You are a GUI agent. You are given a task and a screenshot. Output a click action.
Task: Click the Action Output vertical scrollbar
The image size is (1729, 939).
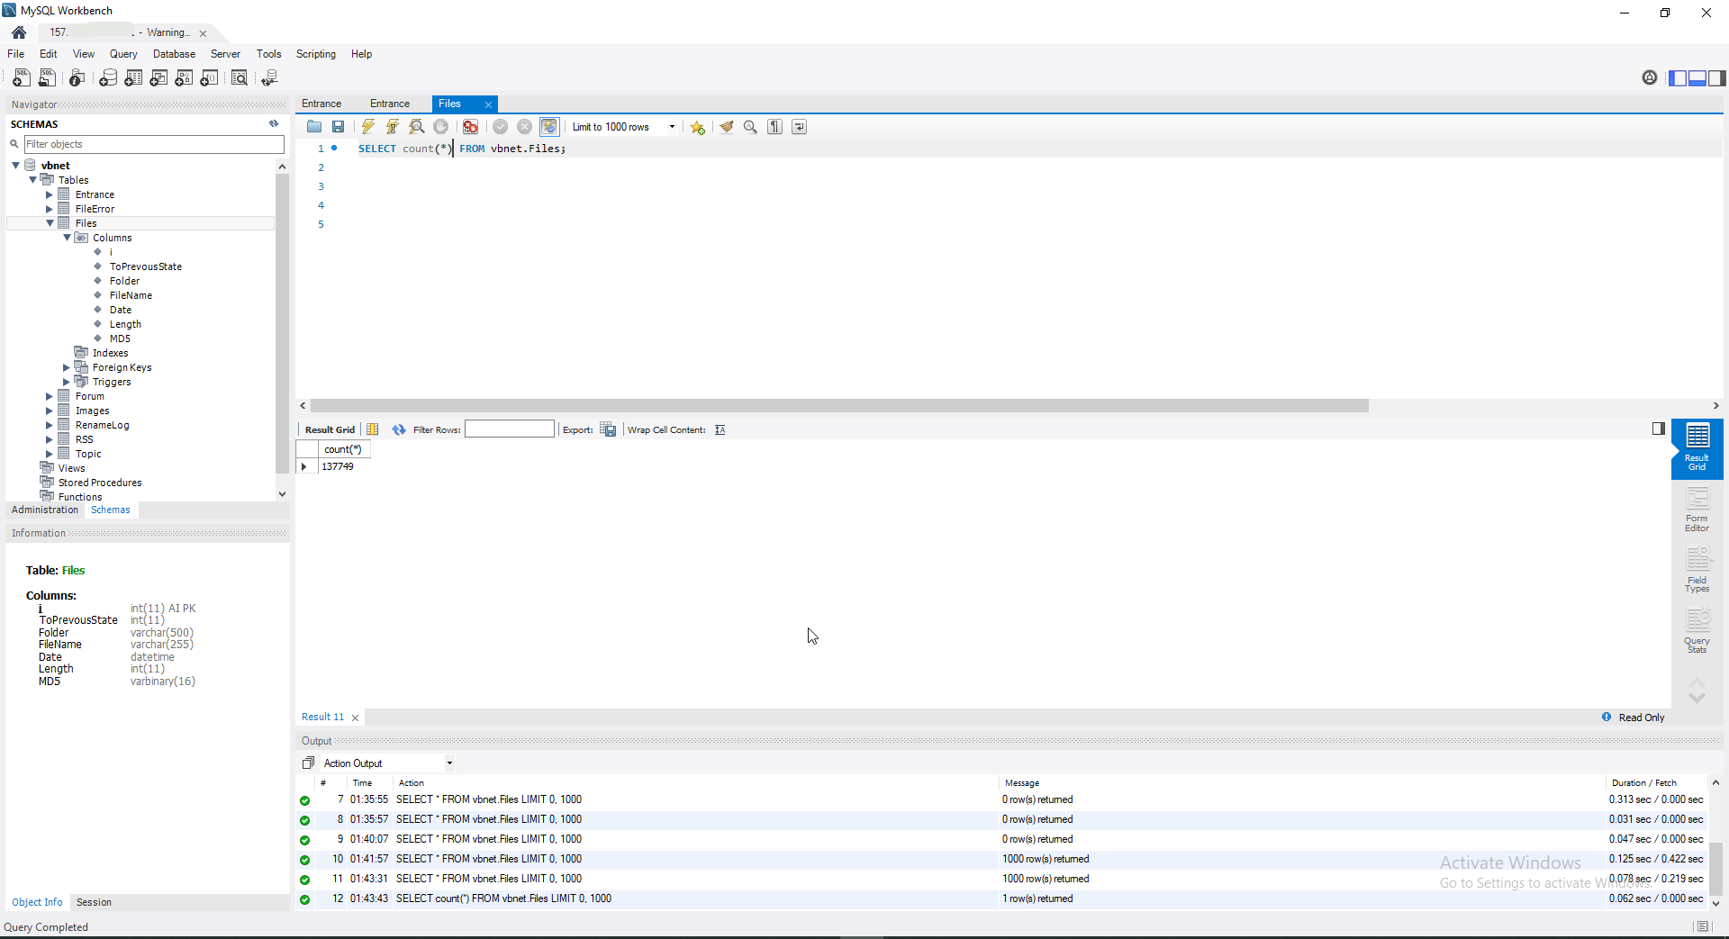pos(1715,869)
